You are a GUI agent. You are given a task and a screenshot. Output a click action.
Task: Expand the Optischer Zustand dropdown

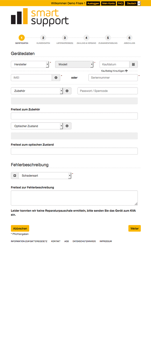tap(37, 126)
